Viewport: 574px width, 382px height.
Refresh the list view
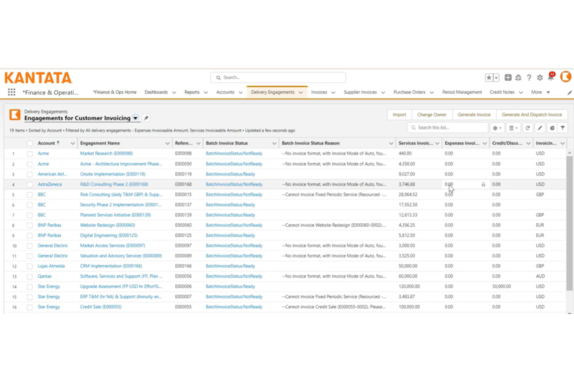tap(527, 128)
